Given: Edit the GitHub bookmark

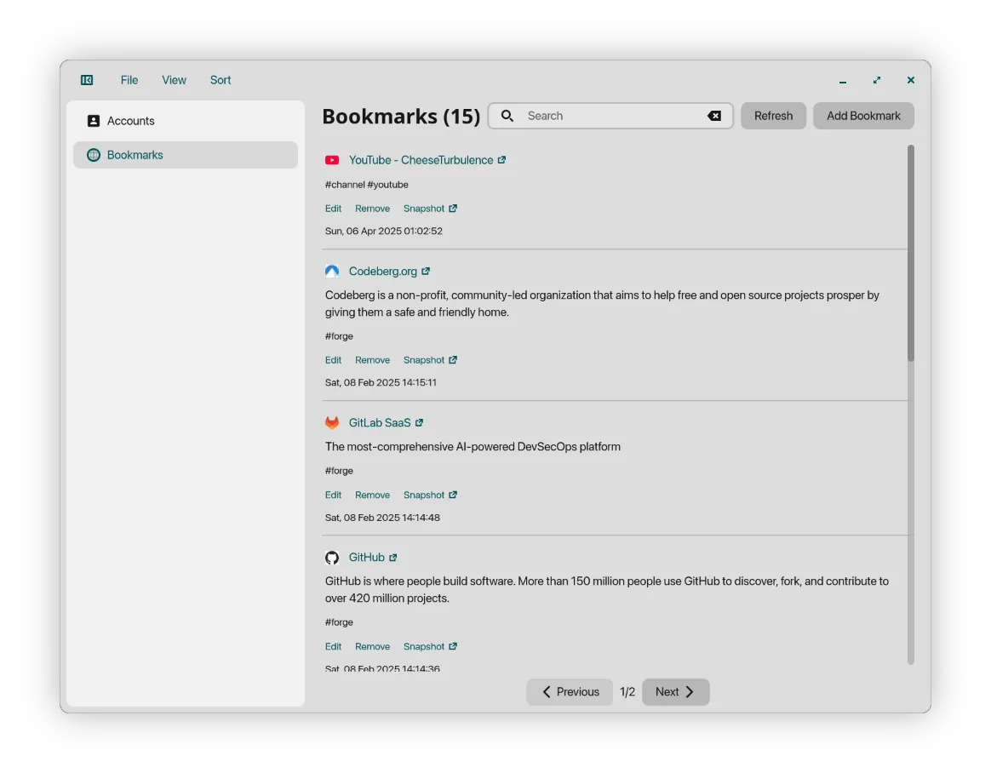Looking at the screenshot, I should [333, 647].
